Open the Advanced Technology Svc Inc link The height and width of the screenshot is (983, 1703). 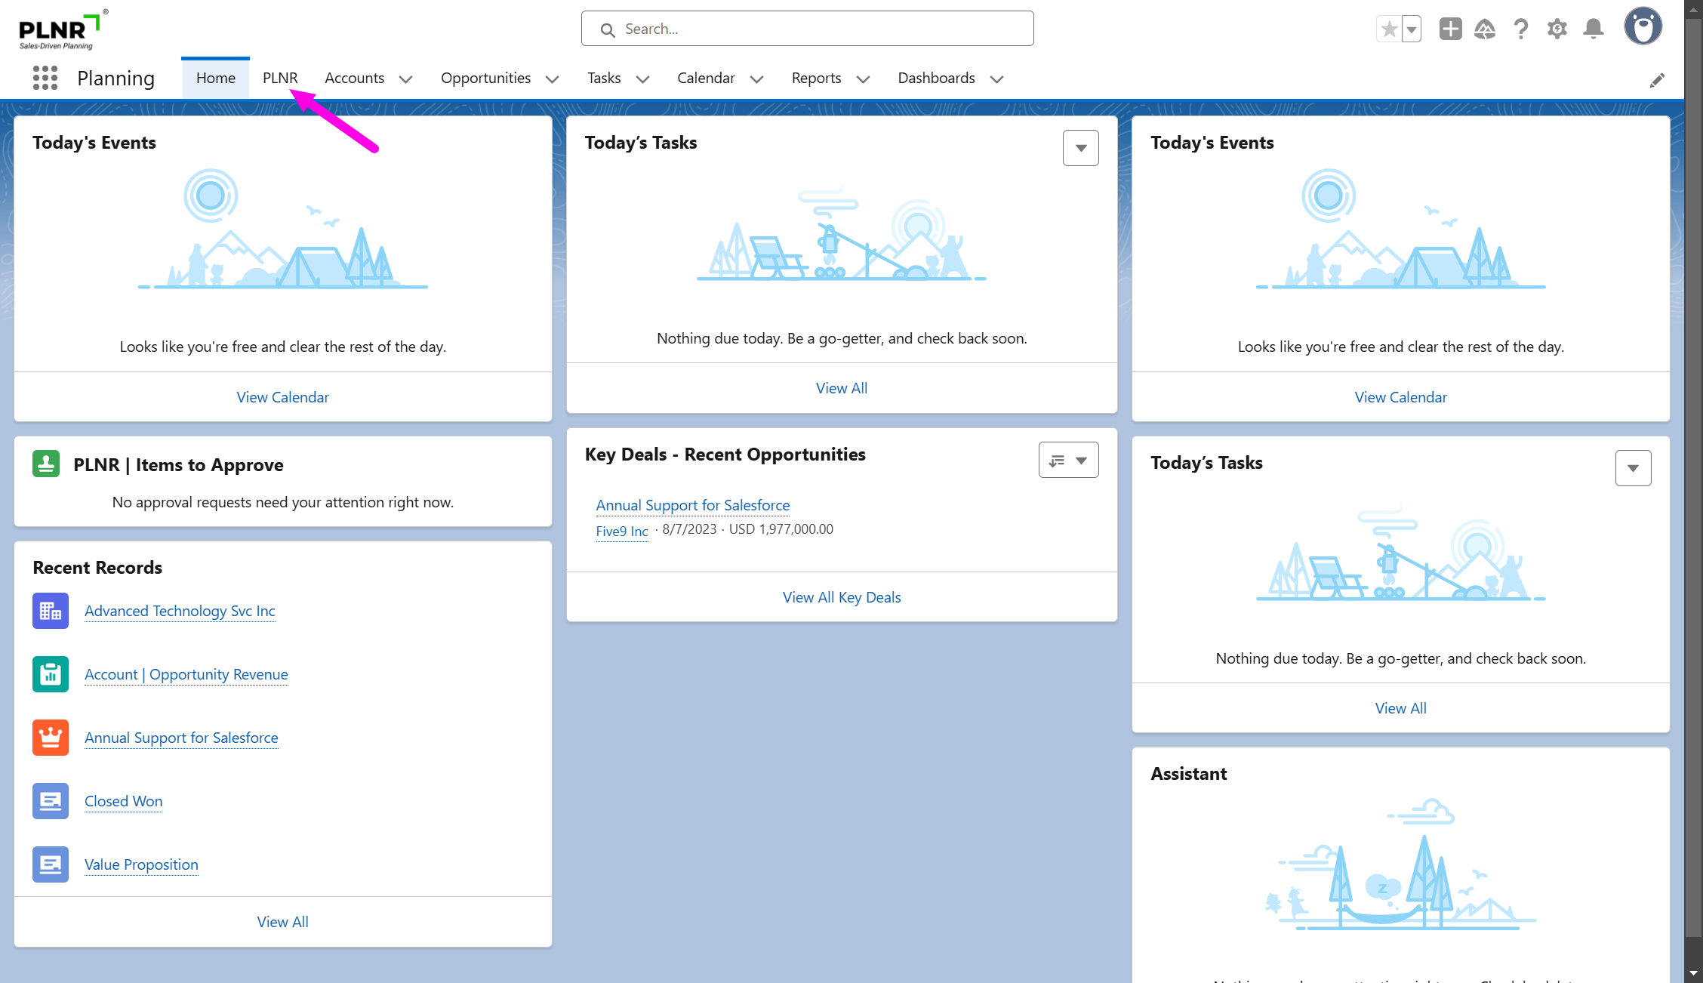[x=180, y=611]
